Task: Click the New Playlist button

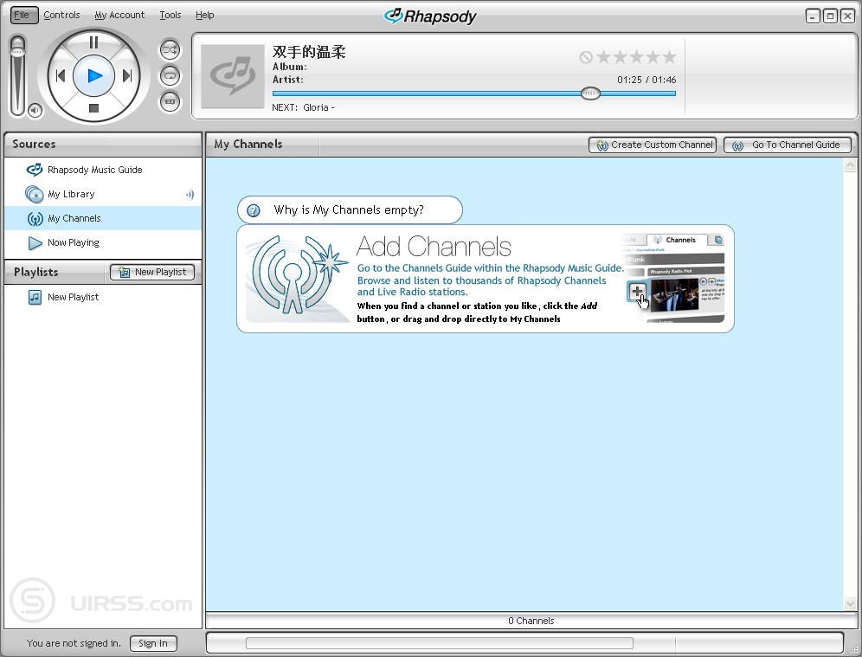Action: pos(152,272)
